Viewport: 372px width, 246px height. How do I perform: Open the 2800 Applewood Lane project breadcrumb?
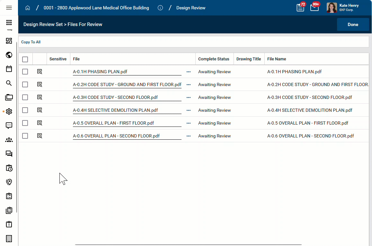point(96,8)
